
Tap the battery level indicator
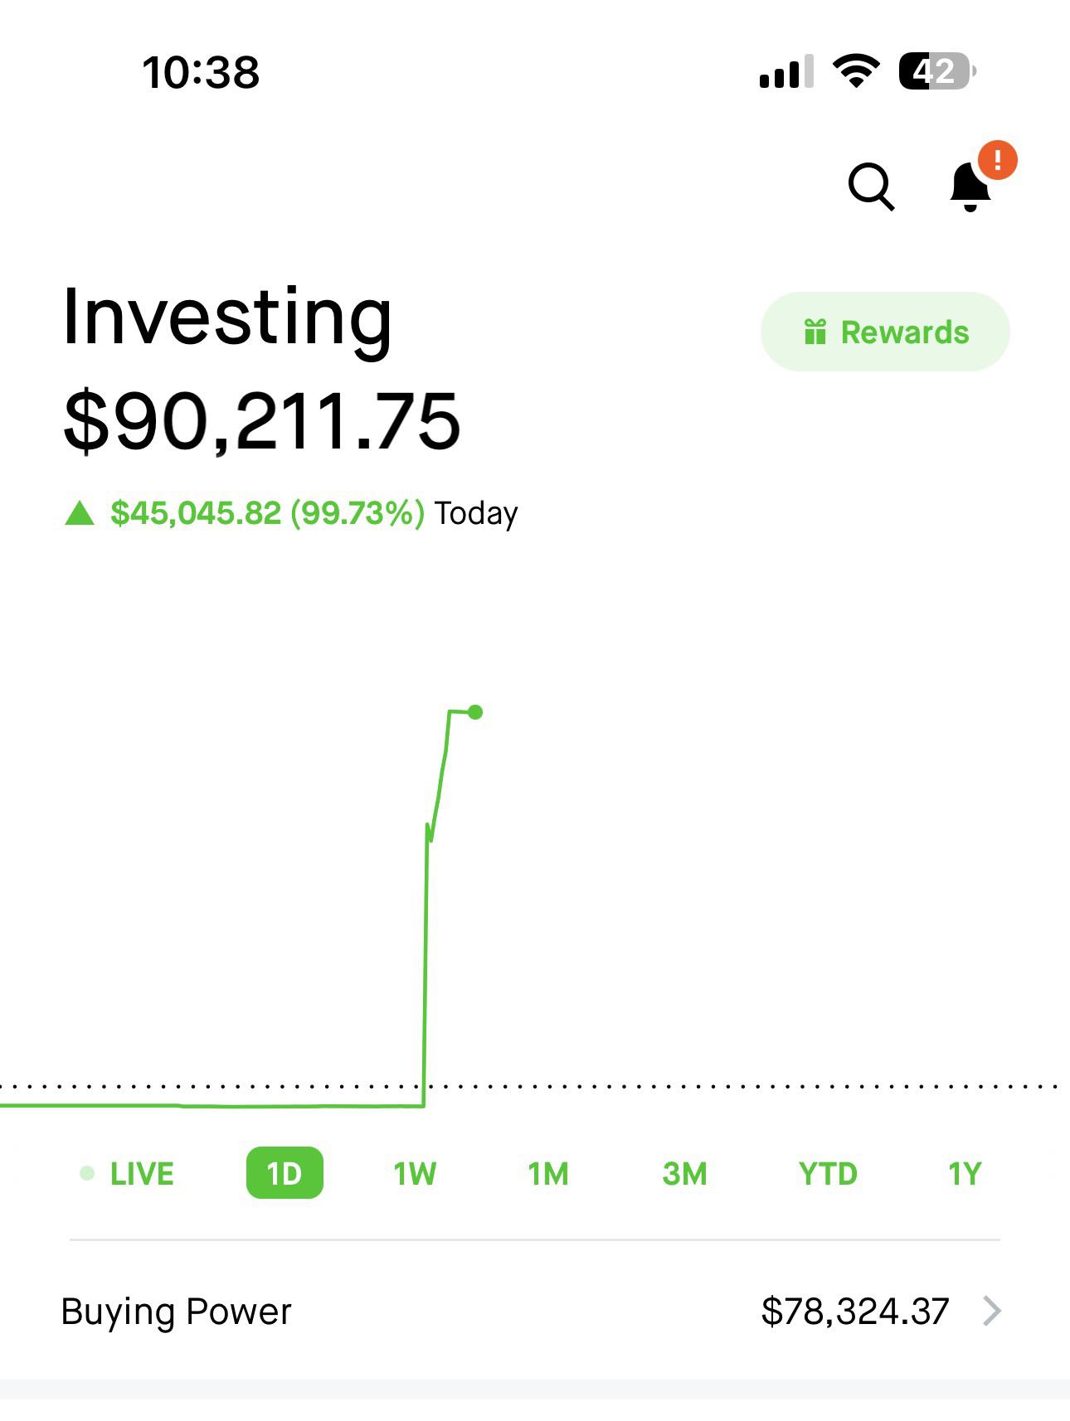pos(936,71)
